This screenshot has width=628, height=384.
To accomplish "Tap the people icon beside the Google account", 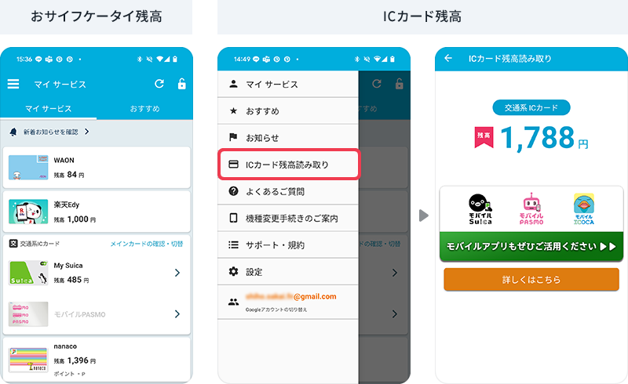I will pos(233,302).
